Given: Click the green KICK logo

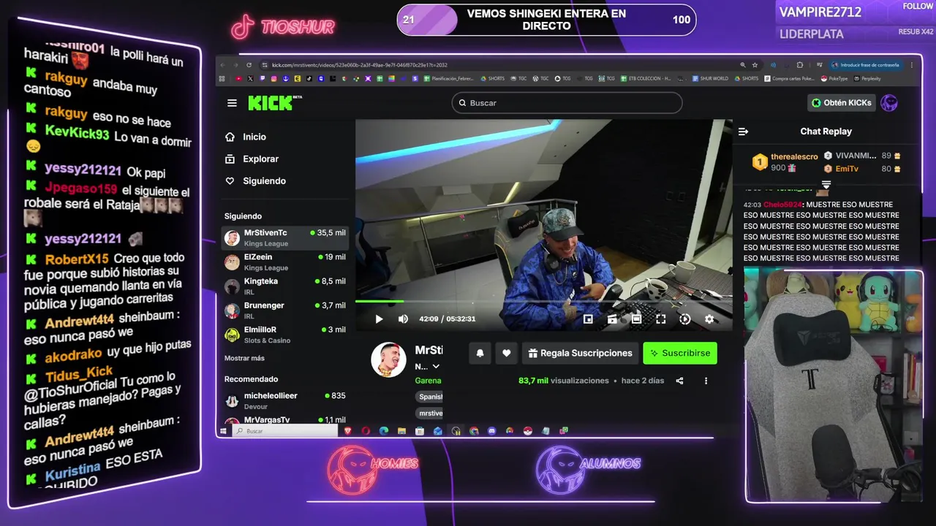Looking at the screenshot, I should coord(270,103).
